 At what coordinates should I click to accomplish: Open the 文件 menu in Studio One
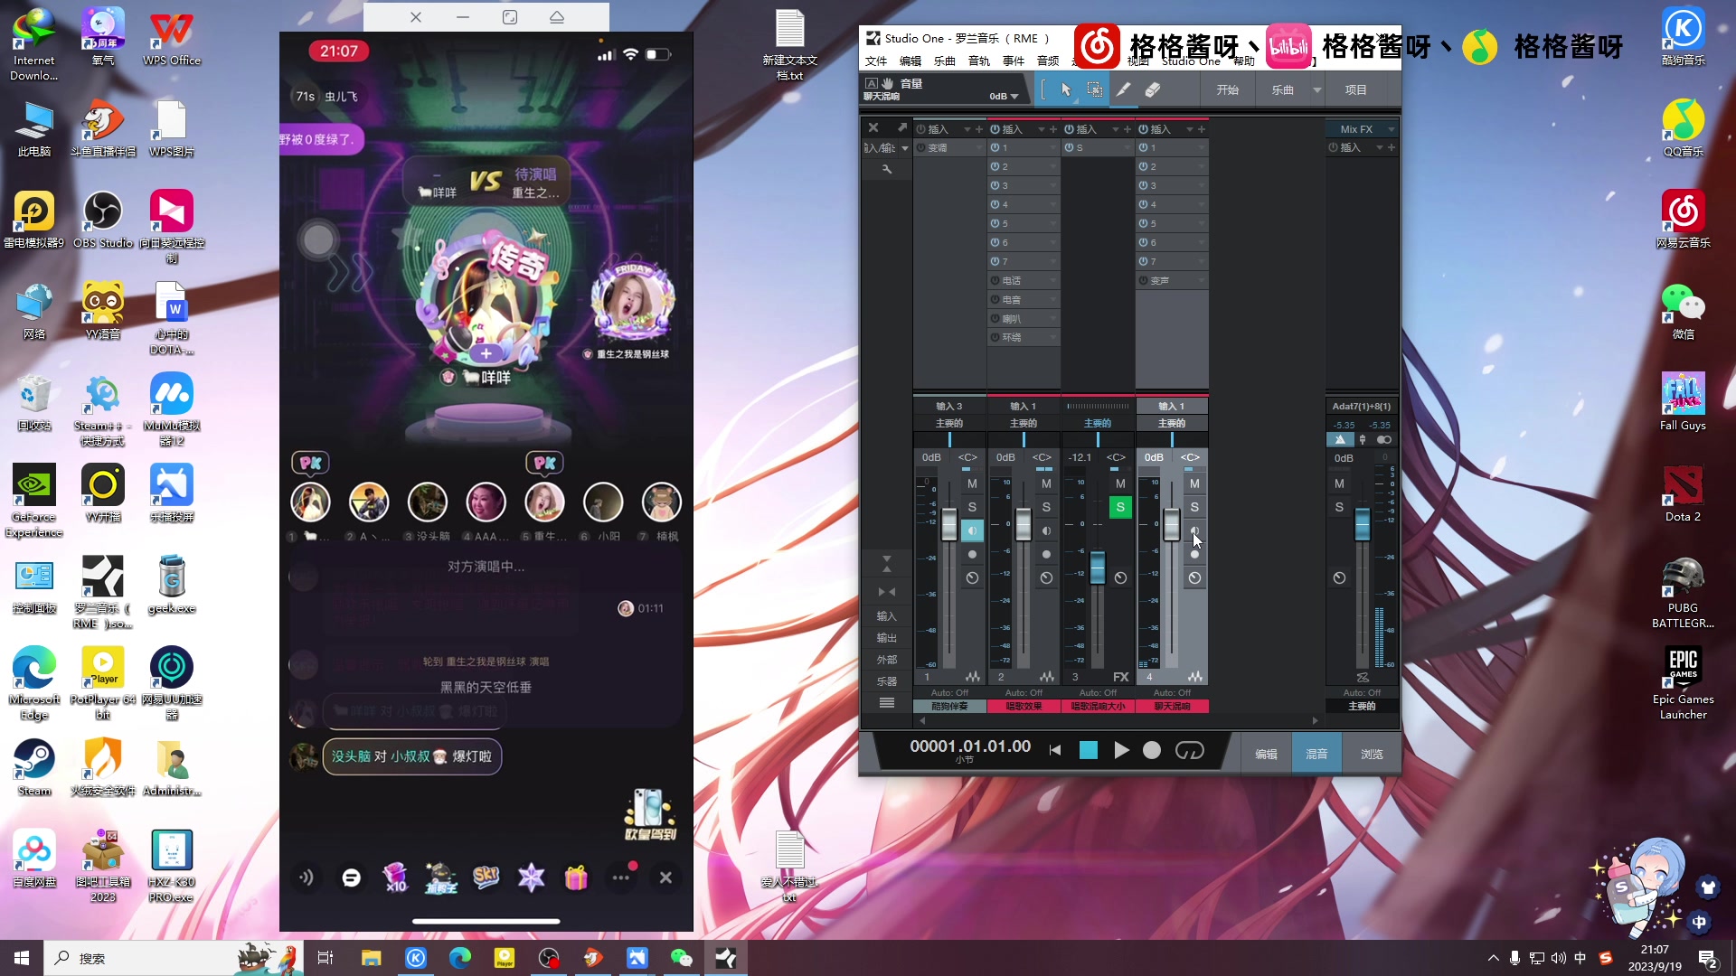(876, 61)
